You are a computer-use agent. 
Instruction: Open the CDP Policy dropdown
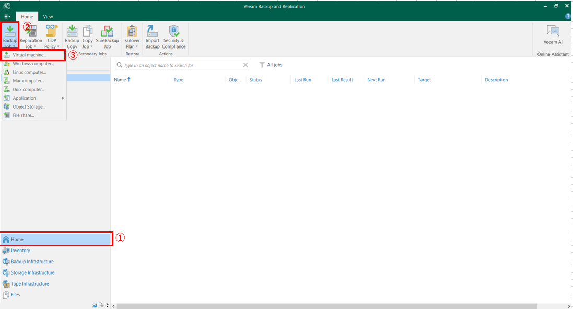pos(52,37)
